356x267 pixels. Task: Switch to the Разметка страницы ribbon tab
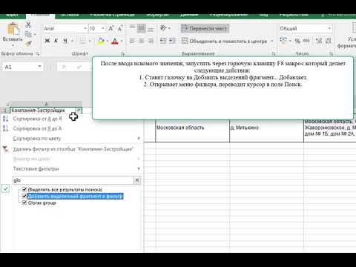click(112, 15)
